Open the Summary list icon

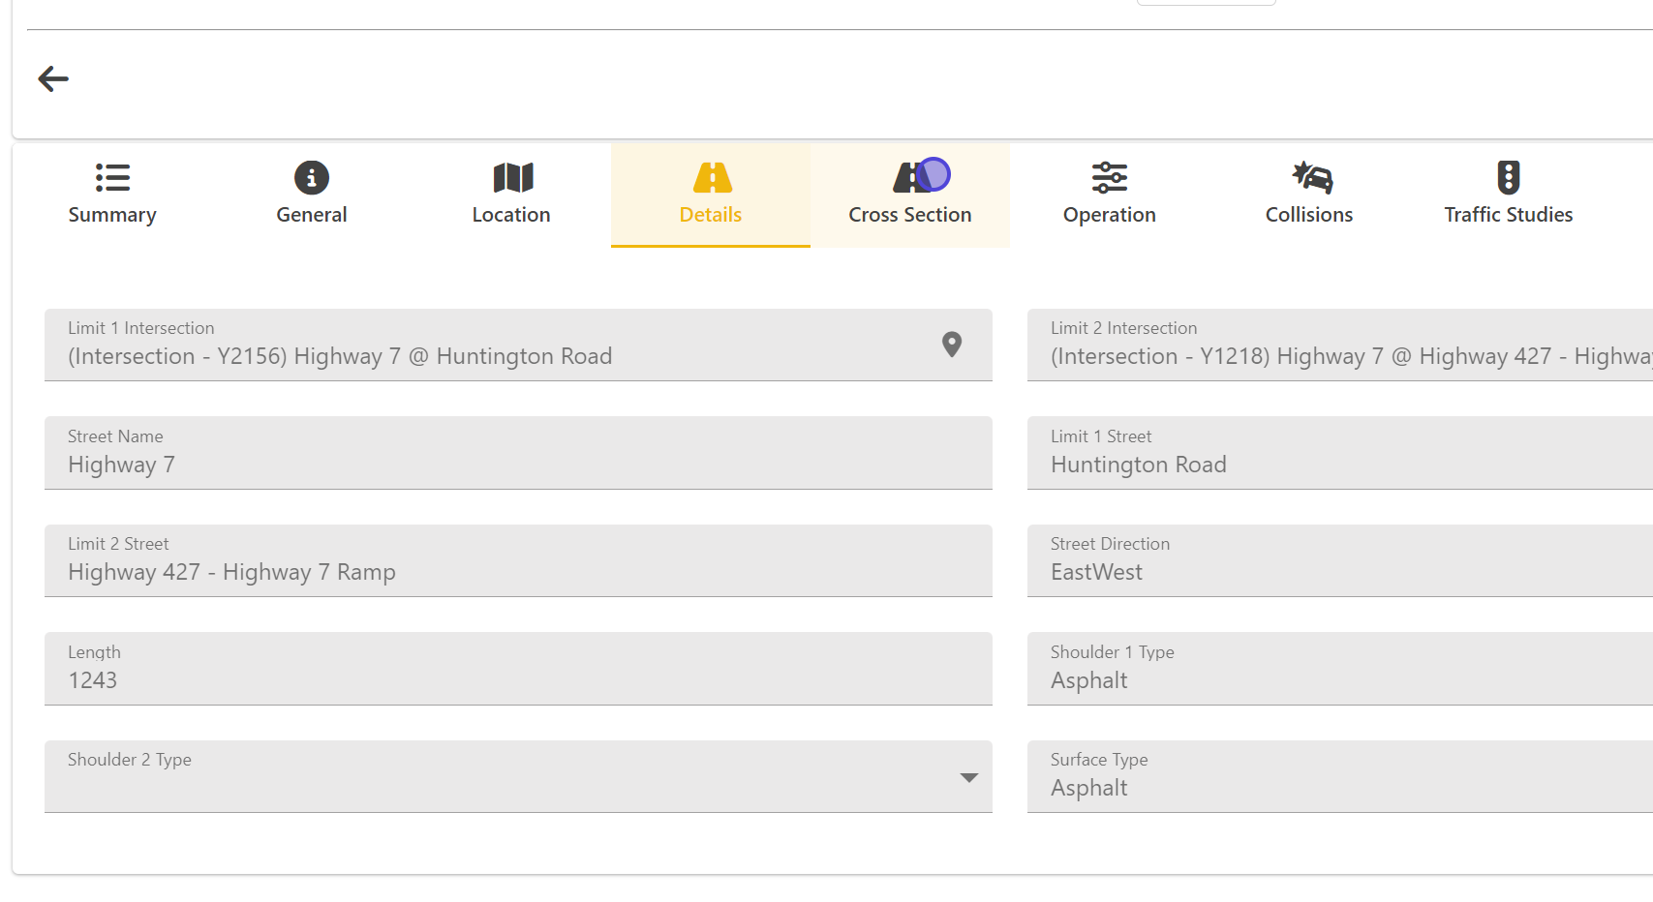pyautogui.click(x=112, y=178)
